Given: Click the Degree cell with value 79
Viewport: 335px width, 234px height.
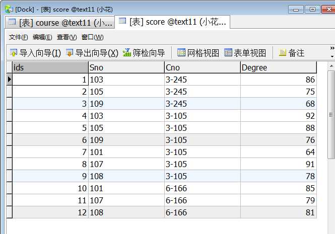Looking at the screenshot, I should pos(279,200).
